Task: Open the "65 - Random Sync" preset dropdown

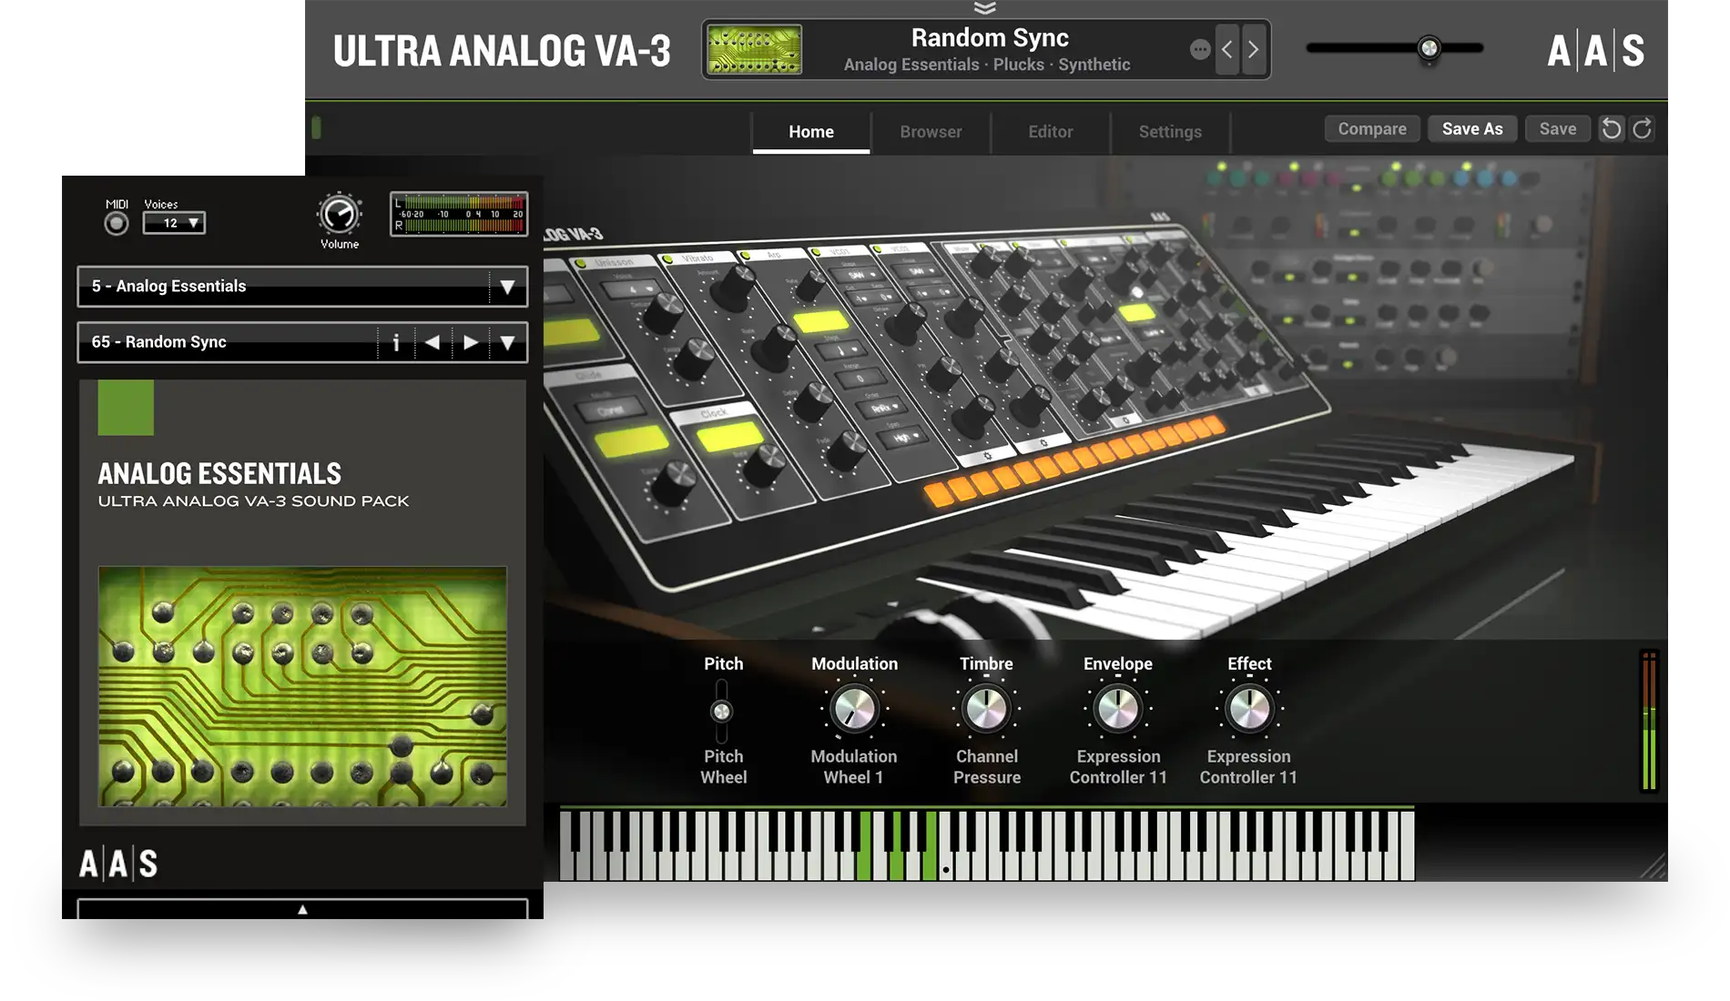Action: [228, 342]
